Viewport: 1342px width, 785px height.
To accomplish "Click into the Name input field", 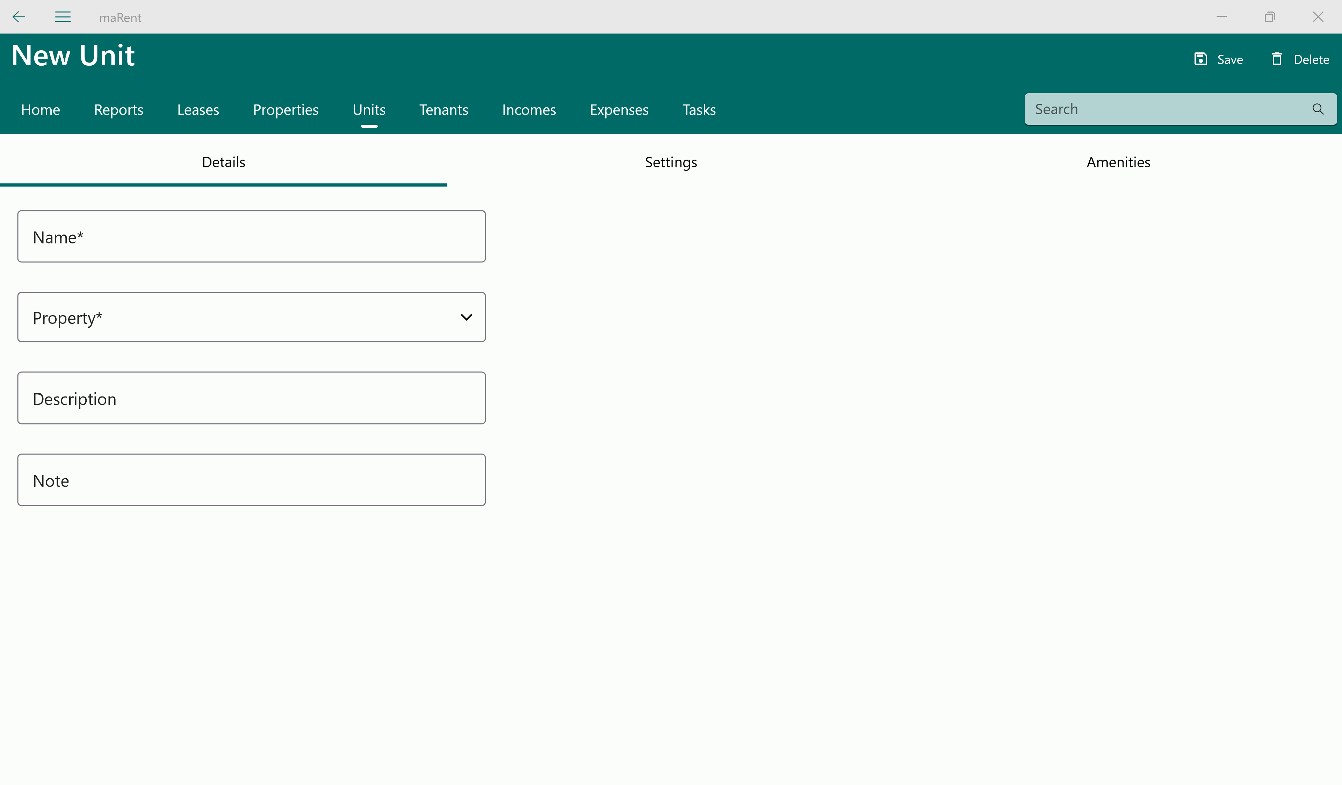I will (x=251, y=237).
